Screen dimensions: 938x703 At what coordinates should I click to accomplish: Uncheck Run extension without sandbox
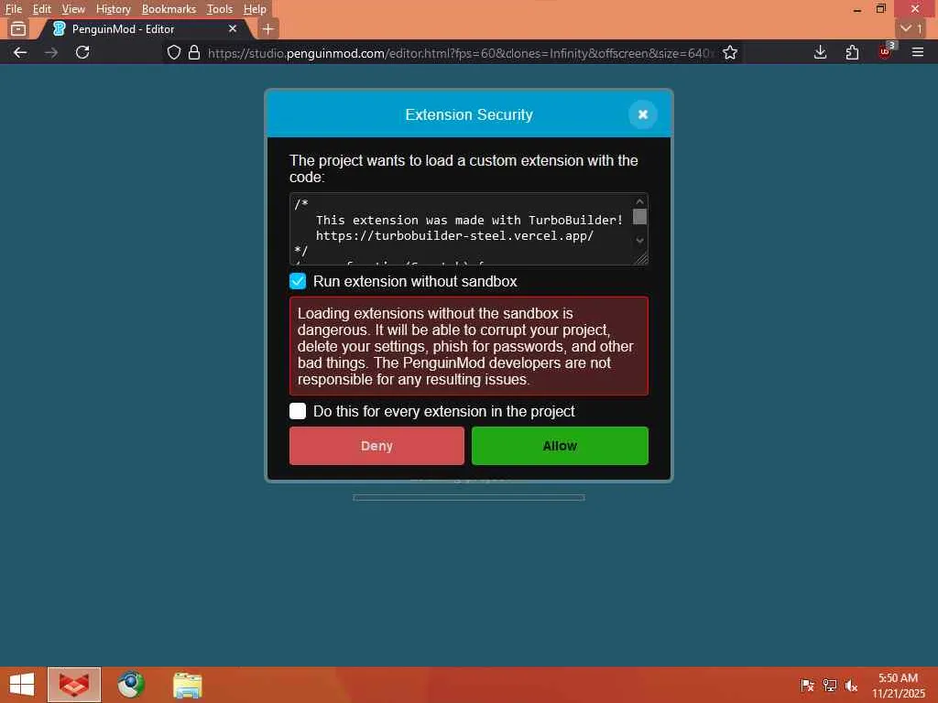pos(298,281)
